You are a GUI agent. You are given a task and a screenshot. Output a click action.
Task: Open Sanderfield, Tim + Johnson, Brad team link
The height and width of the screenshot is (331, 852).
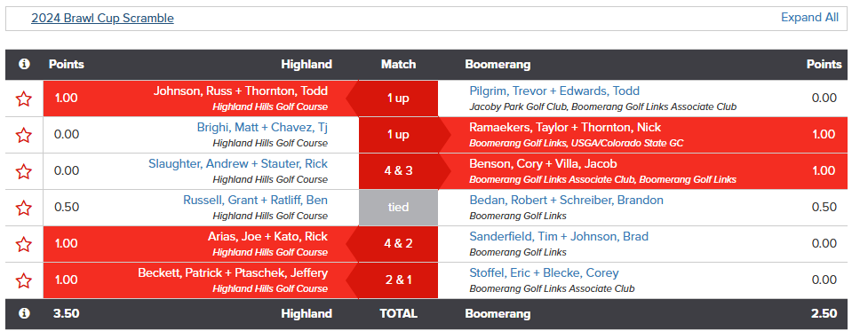point(559,237)
